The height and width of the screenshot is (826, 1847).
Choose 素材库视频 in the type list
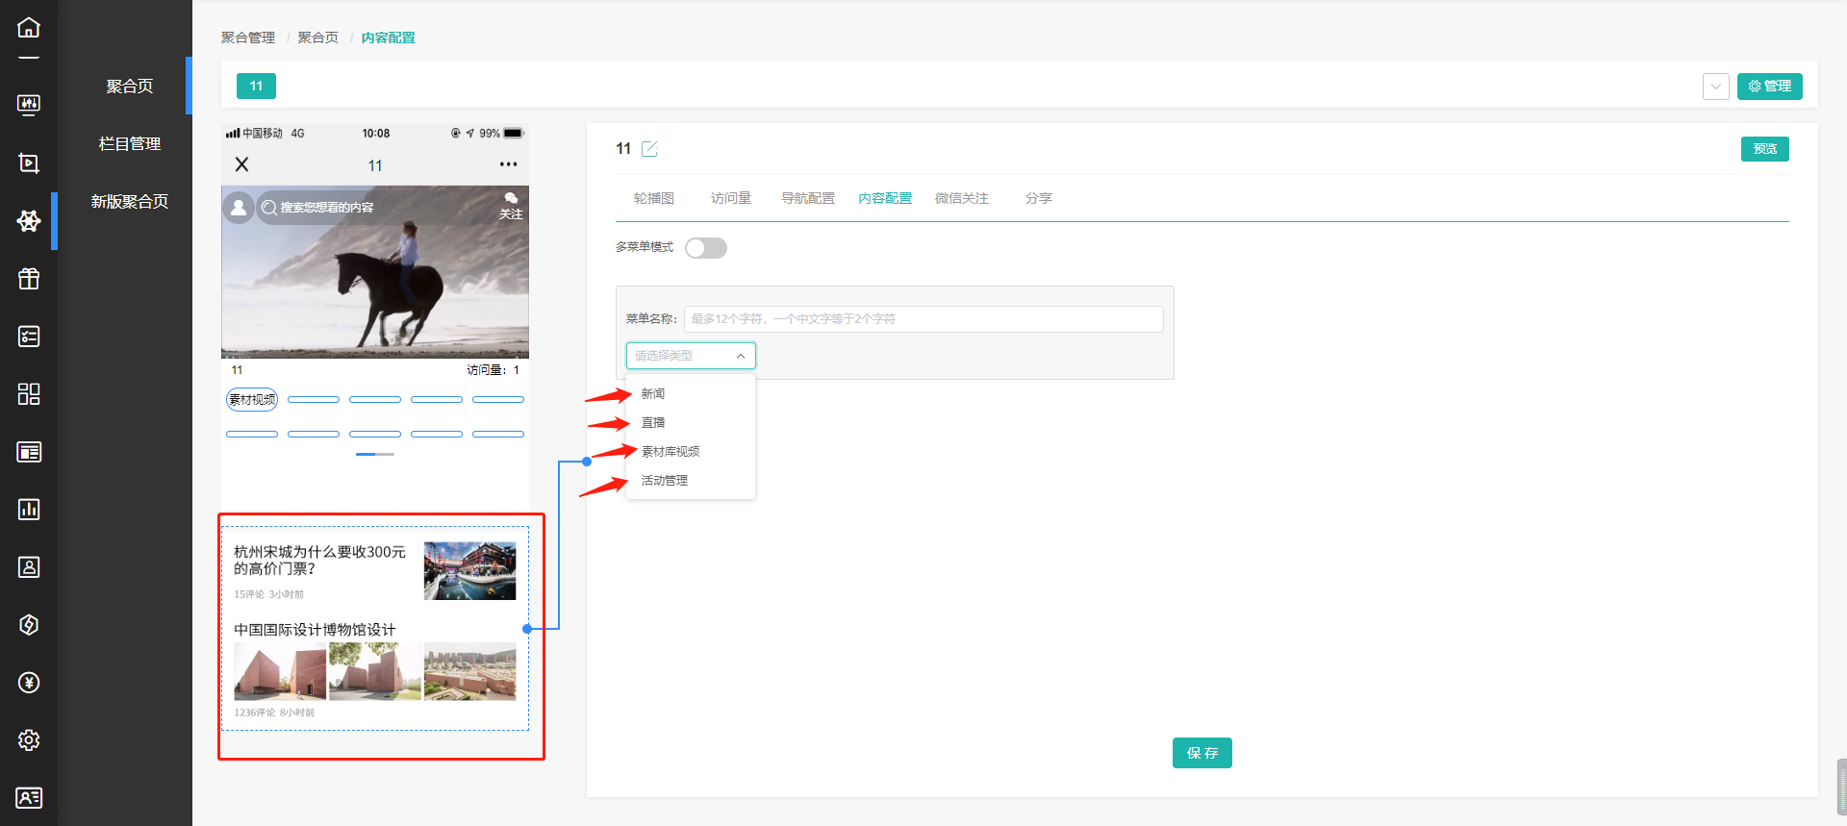click(670, 451)
